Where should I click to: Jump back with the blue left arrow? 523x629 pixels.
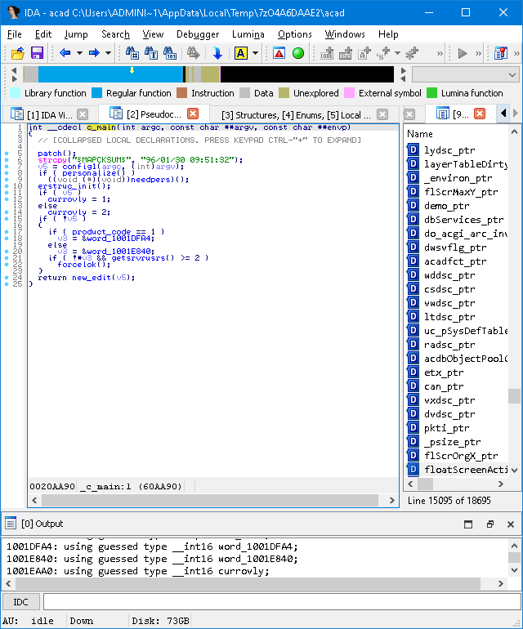click(65, 53)
